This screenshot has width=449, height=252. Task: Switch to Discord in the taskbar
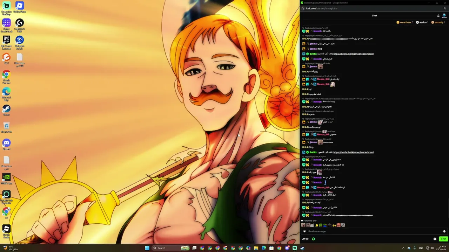(x=287, y=248)
